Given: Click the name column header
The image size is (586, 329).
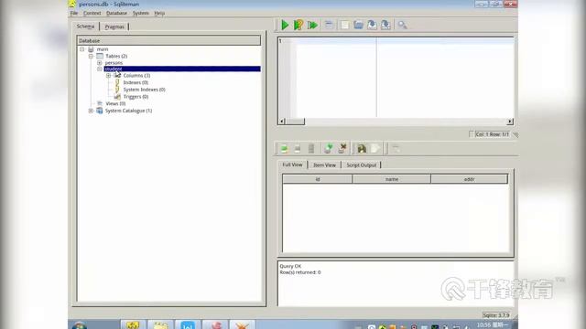Looking at the screenshot, I should pyautogui.click(x=392, y=179).
